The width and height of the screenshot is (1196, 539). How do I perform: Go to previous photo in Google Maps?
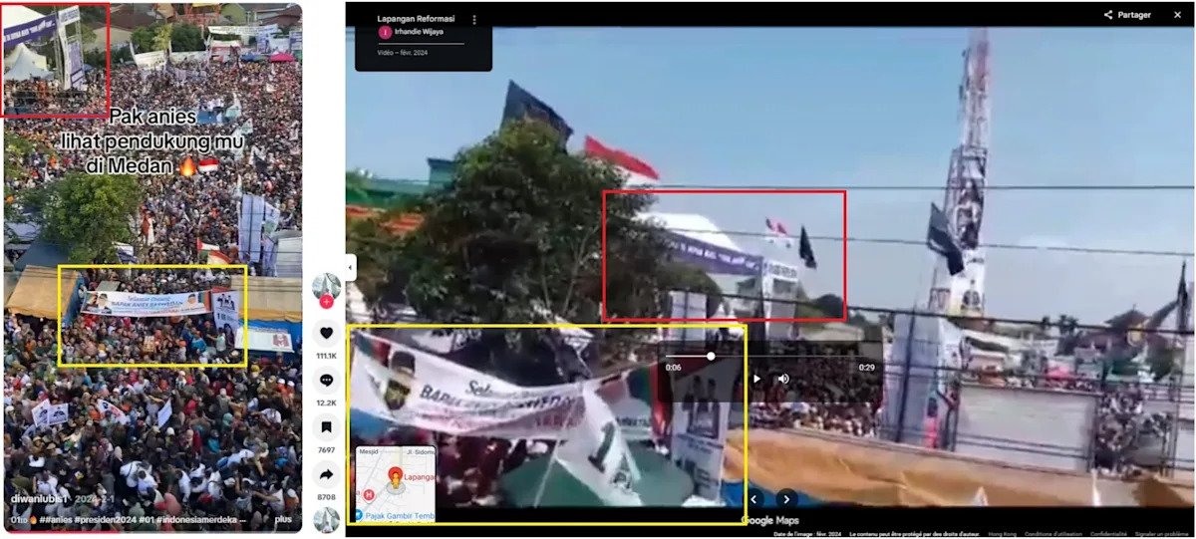(x=754, y=499)
